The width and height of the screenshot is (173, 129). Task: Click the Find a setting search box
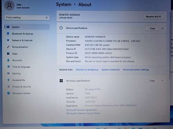click(x=27, y=18)
